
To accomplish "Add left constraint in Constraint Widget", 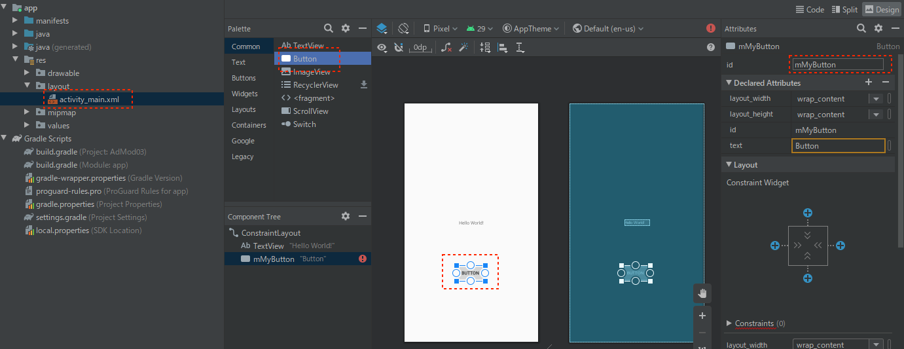I will [775, 246].
